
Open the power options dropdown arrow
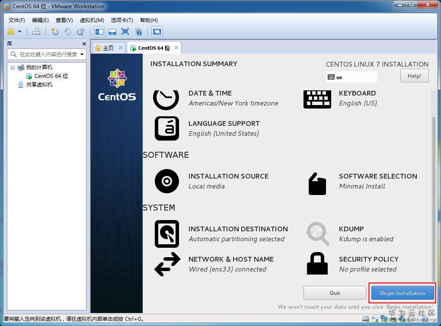(20, 32)
